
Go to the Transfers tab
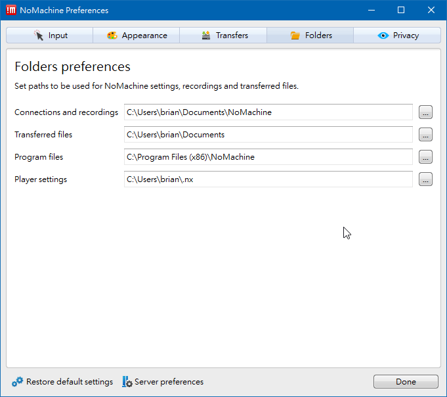(x=224, y=35)
